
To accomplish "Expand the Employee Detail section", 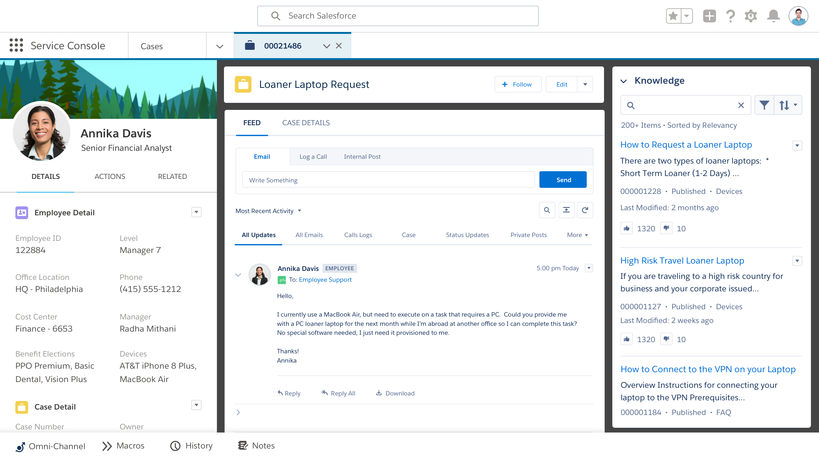I will (196, 212).
